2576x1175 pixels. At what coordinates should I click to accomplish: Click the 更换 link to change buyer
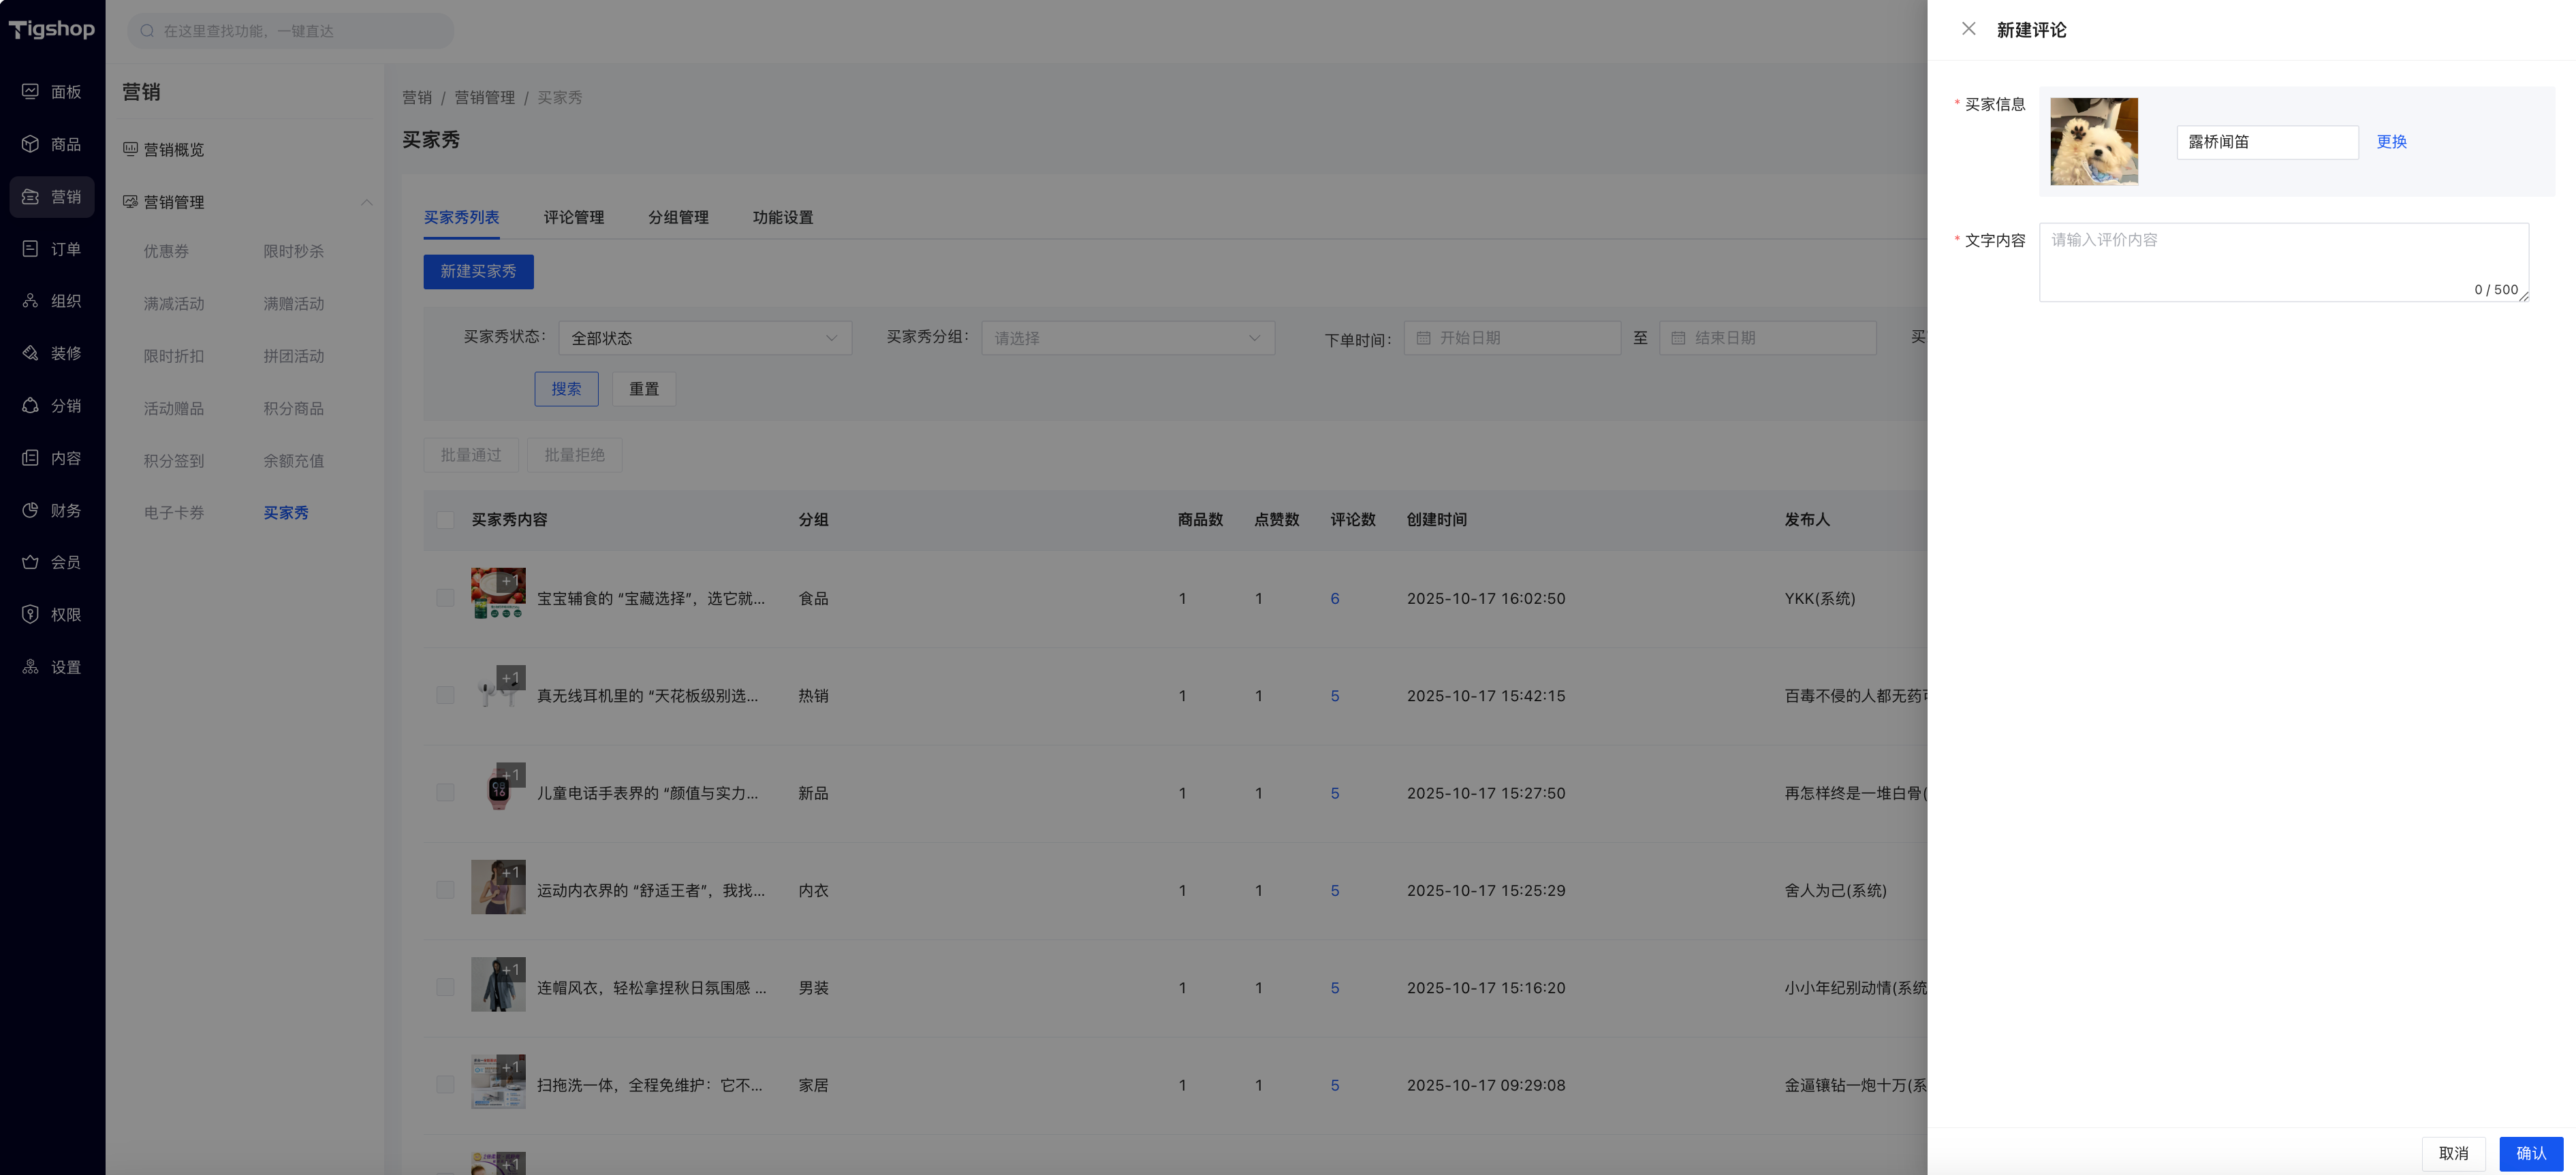2391,142
